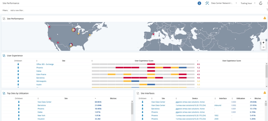Click the Site Performance map warning icon
Screen dimensions: 268x121
pyautogui.click(x=265, y=18)
